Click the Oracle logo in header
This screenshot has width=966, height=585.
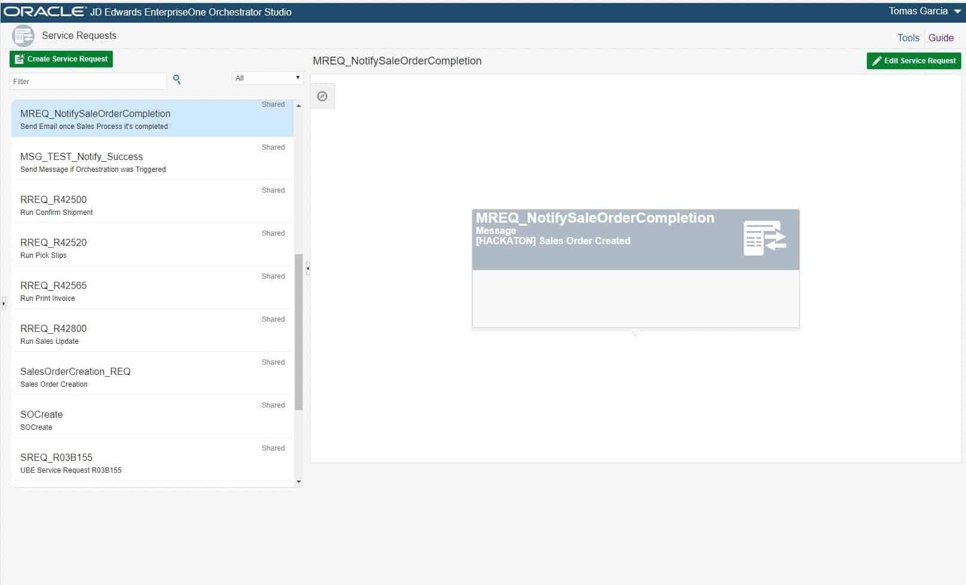[45, 11]
